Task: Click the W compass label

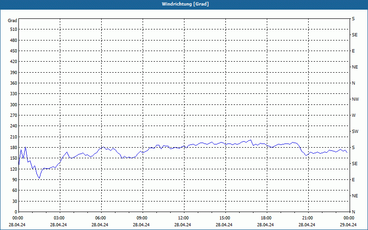Action: [354, 115]
